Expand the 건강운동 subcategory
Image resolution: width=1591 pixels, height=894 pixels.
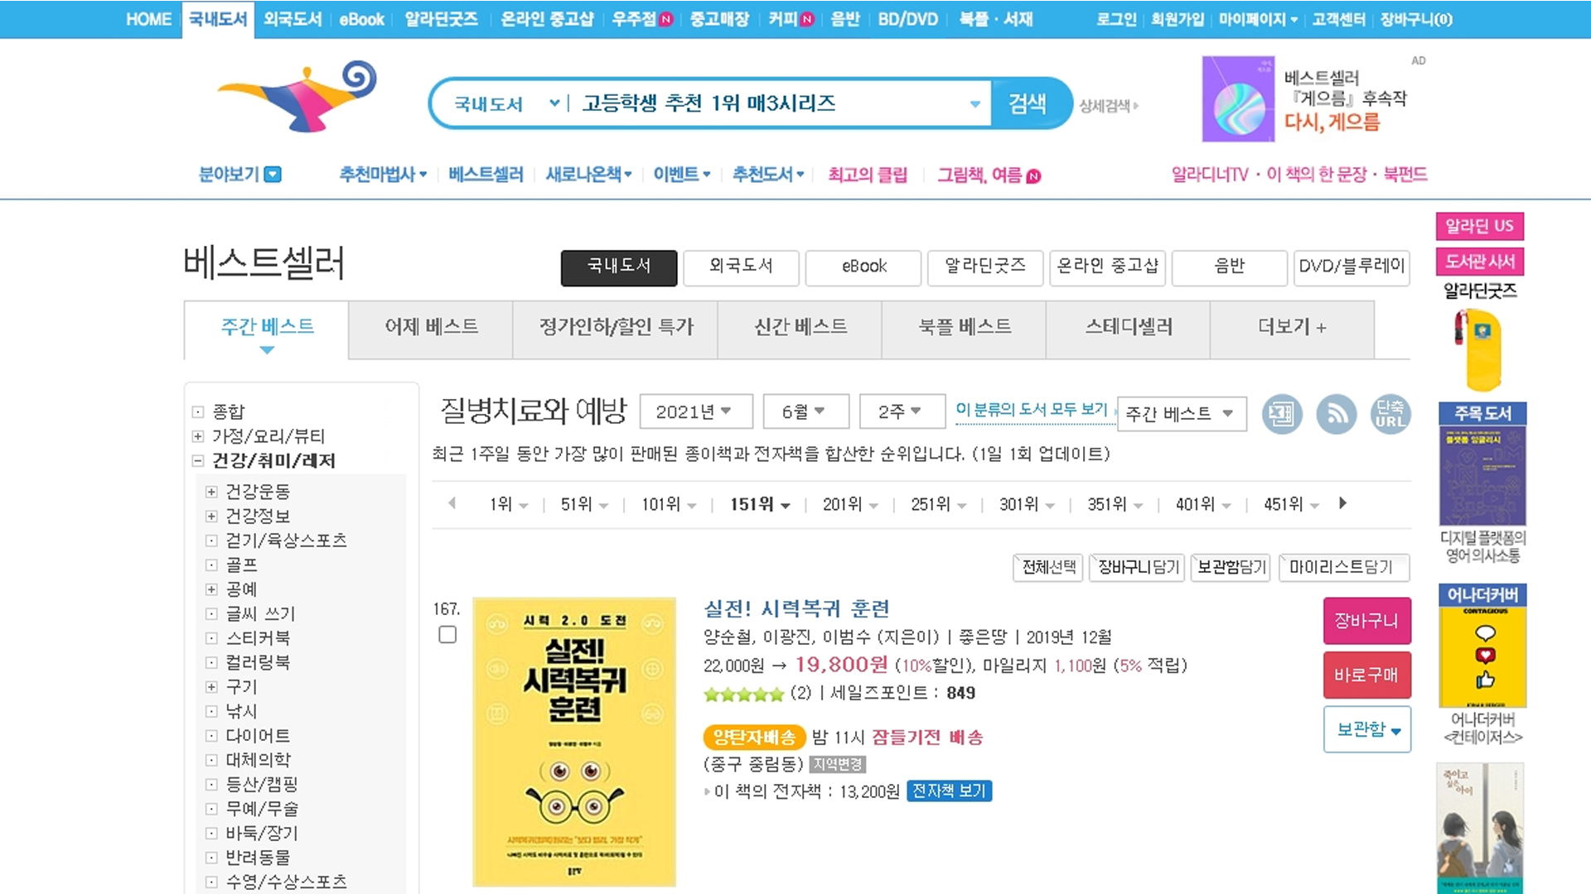click(x=211, y=492)
